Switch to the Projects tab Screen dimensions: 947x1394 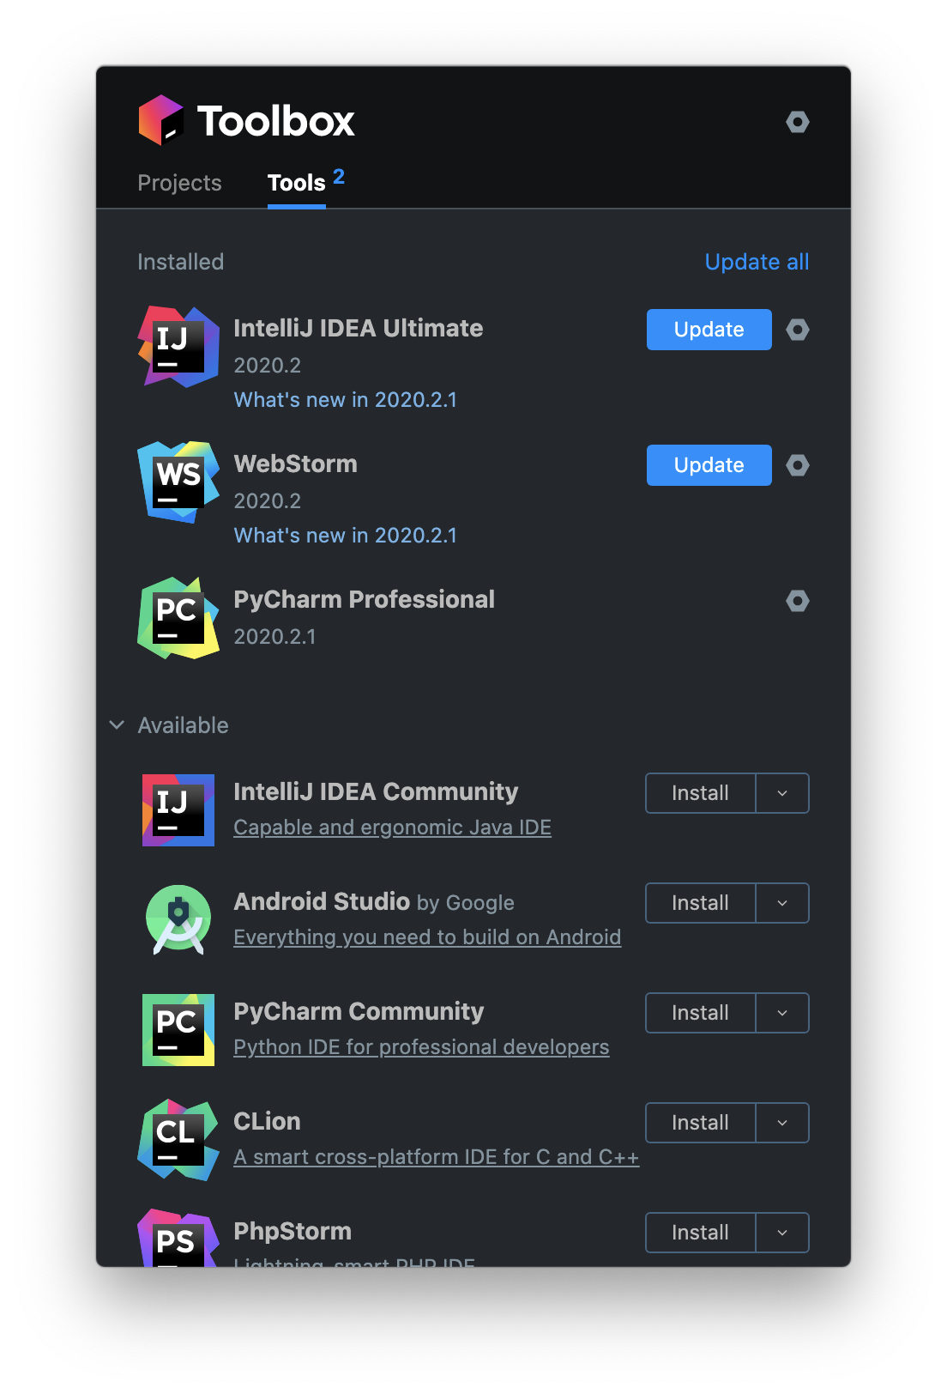[x=179, y=183]
